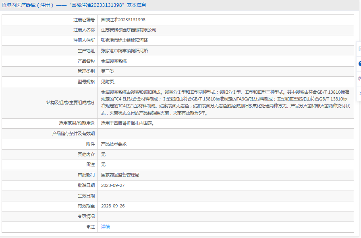361x238 pixels.
Task: Select expiry date 2028-09-26
Action: click(x=113, y=206)
